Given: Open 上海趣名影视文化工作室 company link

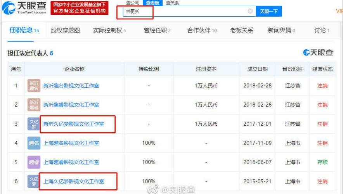Looking at the screenshot, I should [x=71, y=143].
